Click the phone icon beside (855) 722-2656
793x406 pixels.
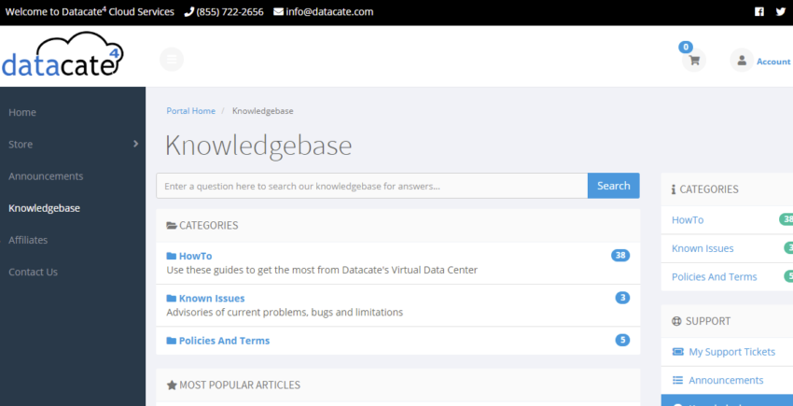tap(189, 11)
